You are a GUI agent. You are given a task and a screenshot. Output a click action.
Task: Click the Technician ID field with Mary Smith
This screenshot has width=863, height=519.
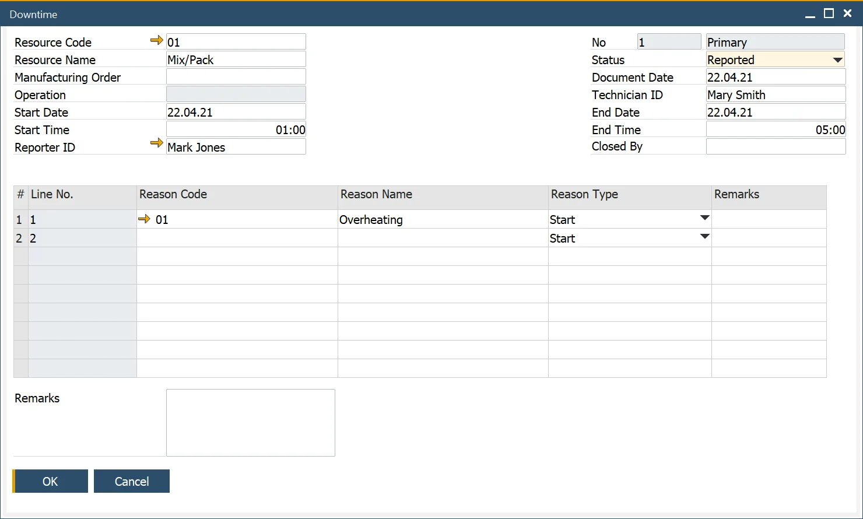[x=775, y=94]
